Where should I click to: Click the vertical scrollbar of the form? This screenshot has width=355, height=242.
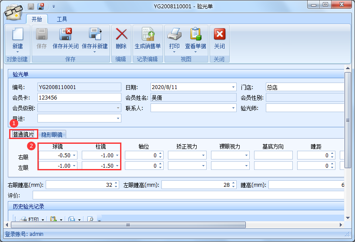click(348, 120)
